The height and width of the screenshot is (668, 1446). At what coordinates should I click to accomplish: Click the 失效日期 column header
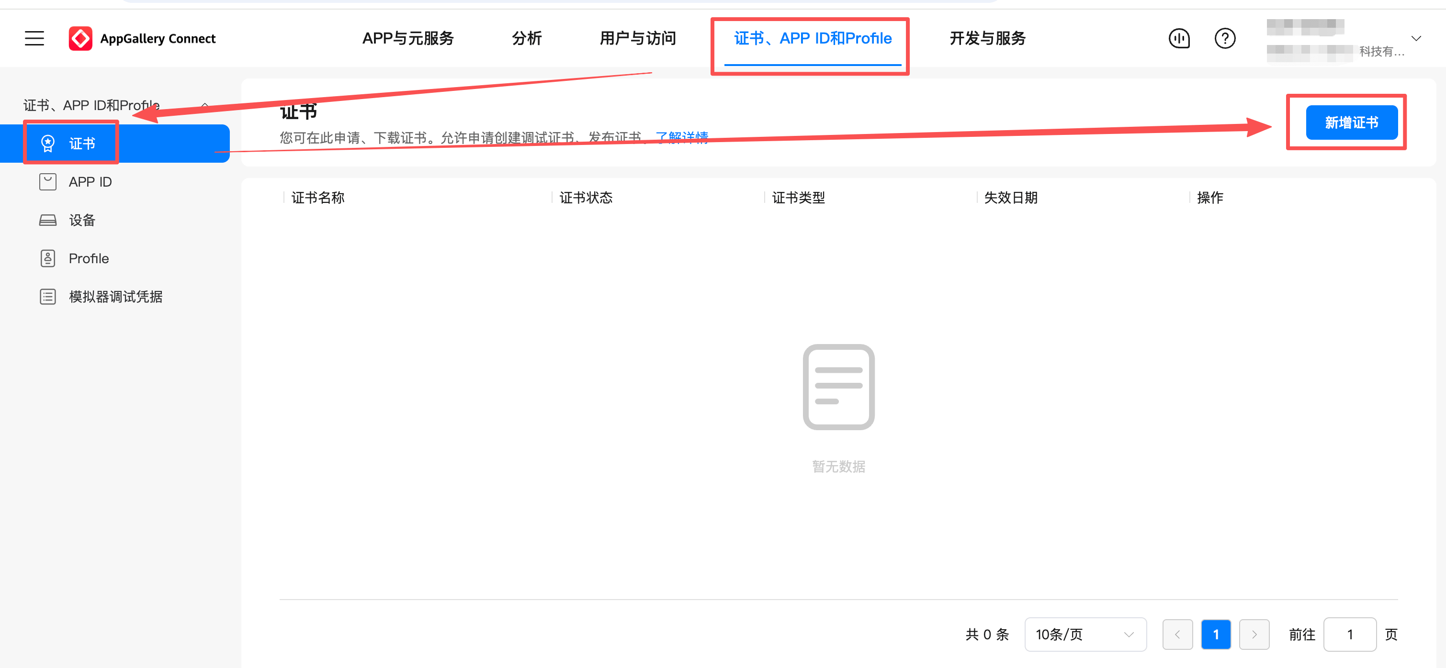pyautogui.click(x=1010, y=198)
